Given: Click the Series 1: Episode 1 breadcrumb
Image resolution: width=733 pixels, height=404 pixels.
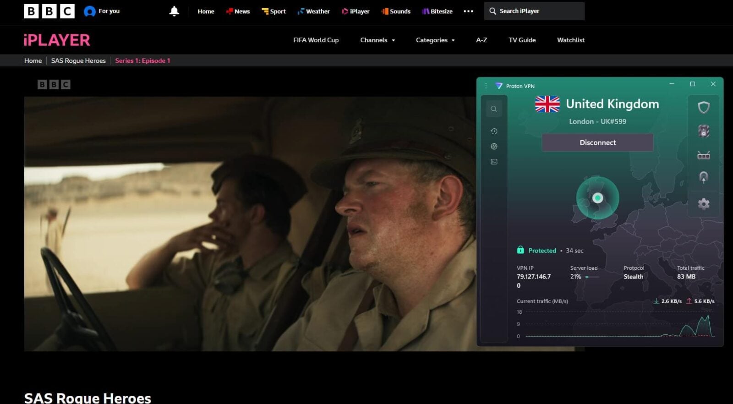Looking at the screenshot, I should coord(142,60).
